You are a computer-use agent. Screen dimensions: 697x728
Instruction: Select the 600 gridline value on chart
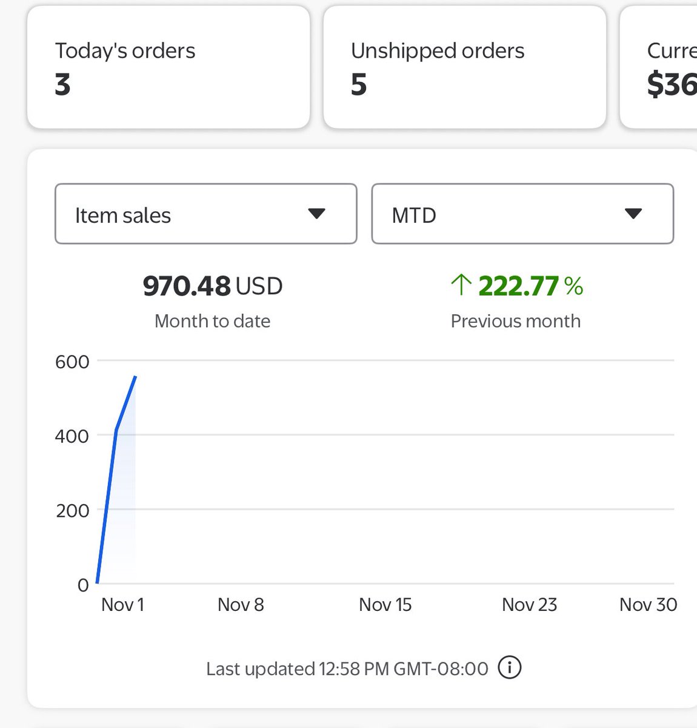coord(71,361)
